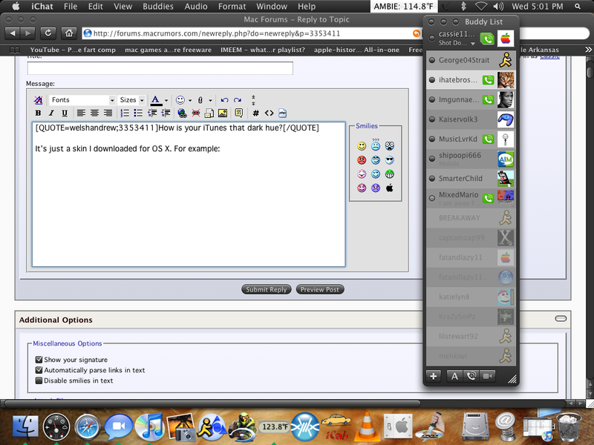Open the Buddies menu

tap(158, 7)
